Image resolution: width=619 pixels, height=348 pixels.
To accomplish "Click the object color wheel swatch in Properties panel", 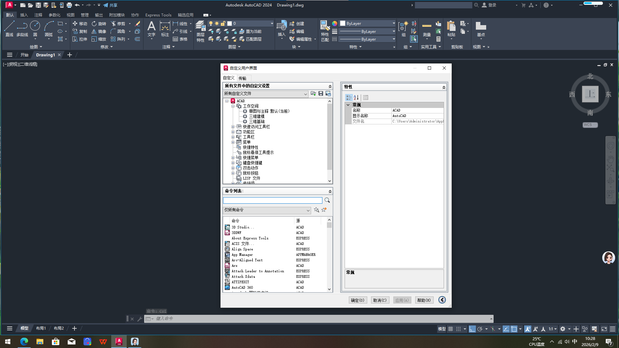I will click(335, 24).
